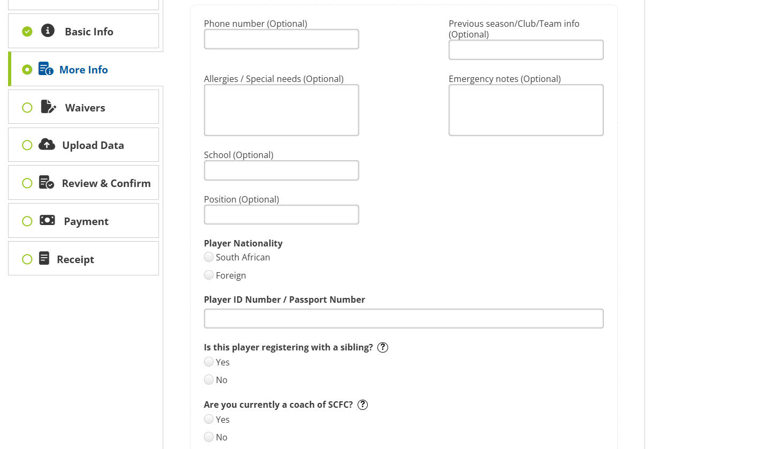Screen dimensions: 758x449
Task: Click the Receipt document icon
Action: coord(44,259)
